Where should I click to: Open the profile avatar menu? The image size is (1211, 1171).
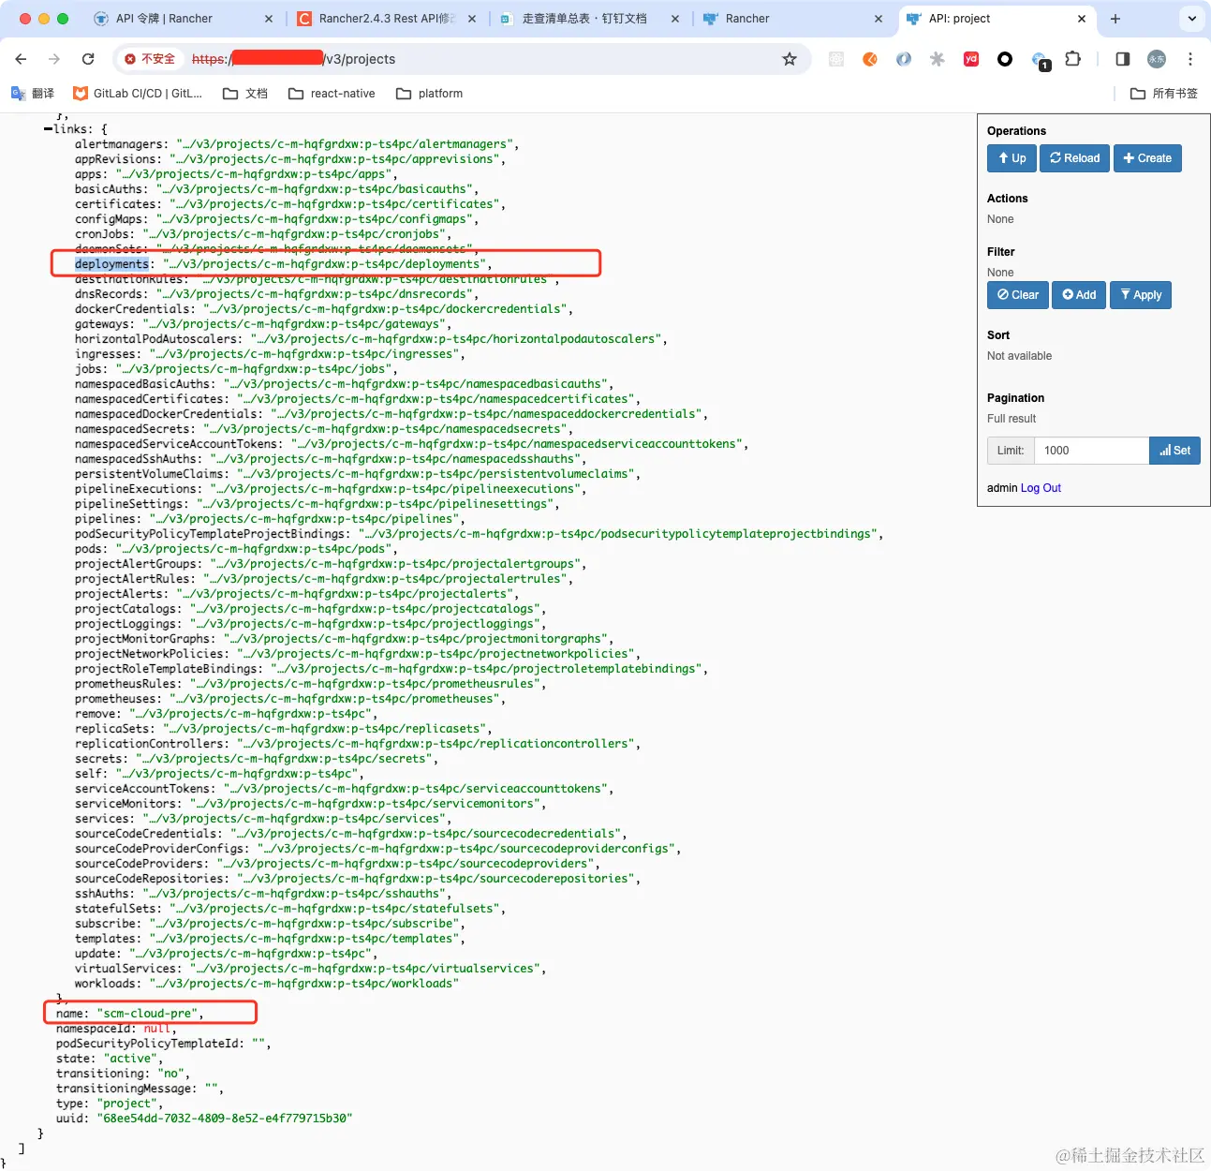(1157, 59)
